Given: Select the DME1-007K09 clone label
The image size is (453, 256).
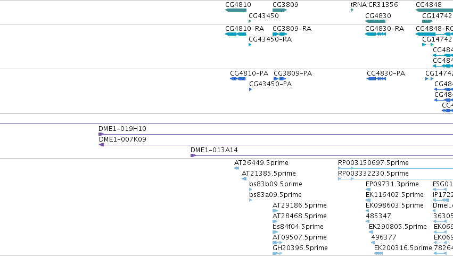Looking at the screenshot, I should coord(123,139).
